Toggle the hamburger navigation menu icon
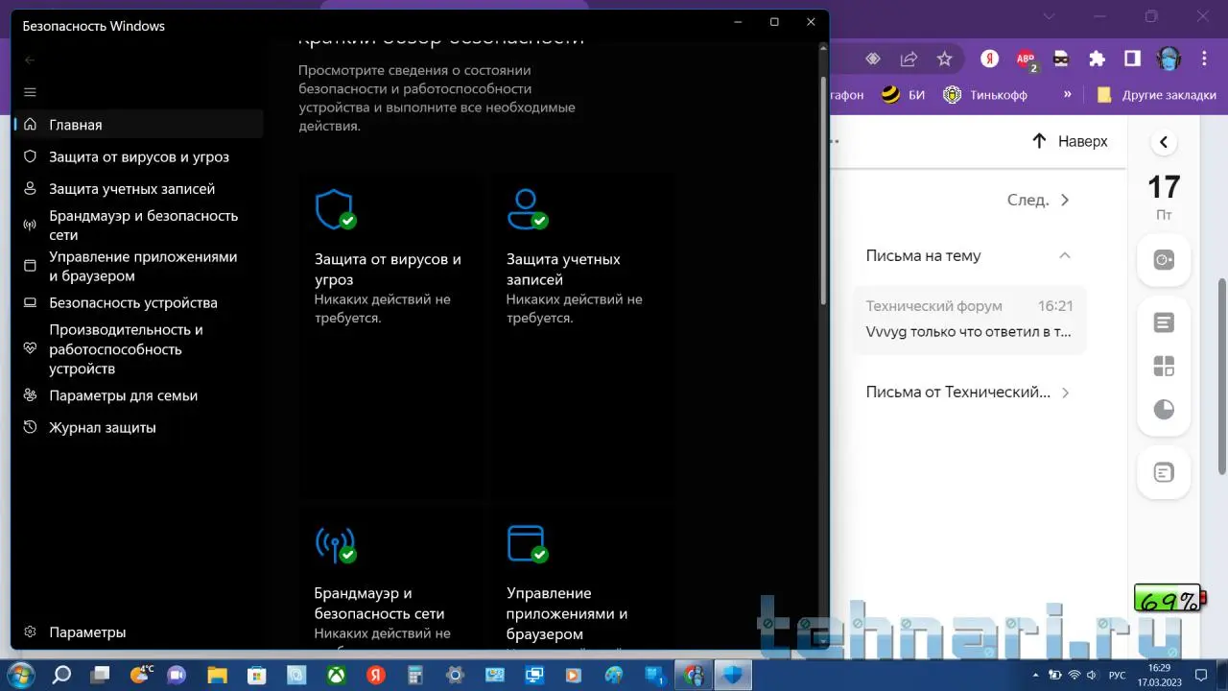Image resolution: width=1228 pixels, height=691 pixels. coord(30,92)
